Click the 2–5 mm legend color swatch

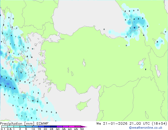23,127
